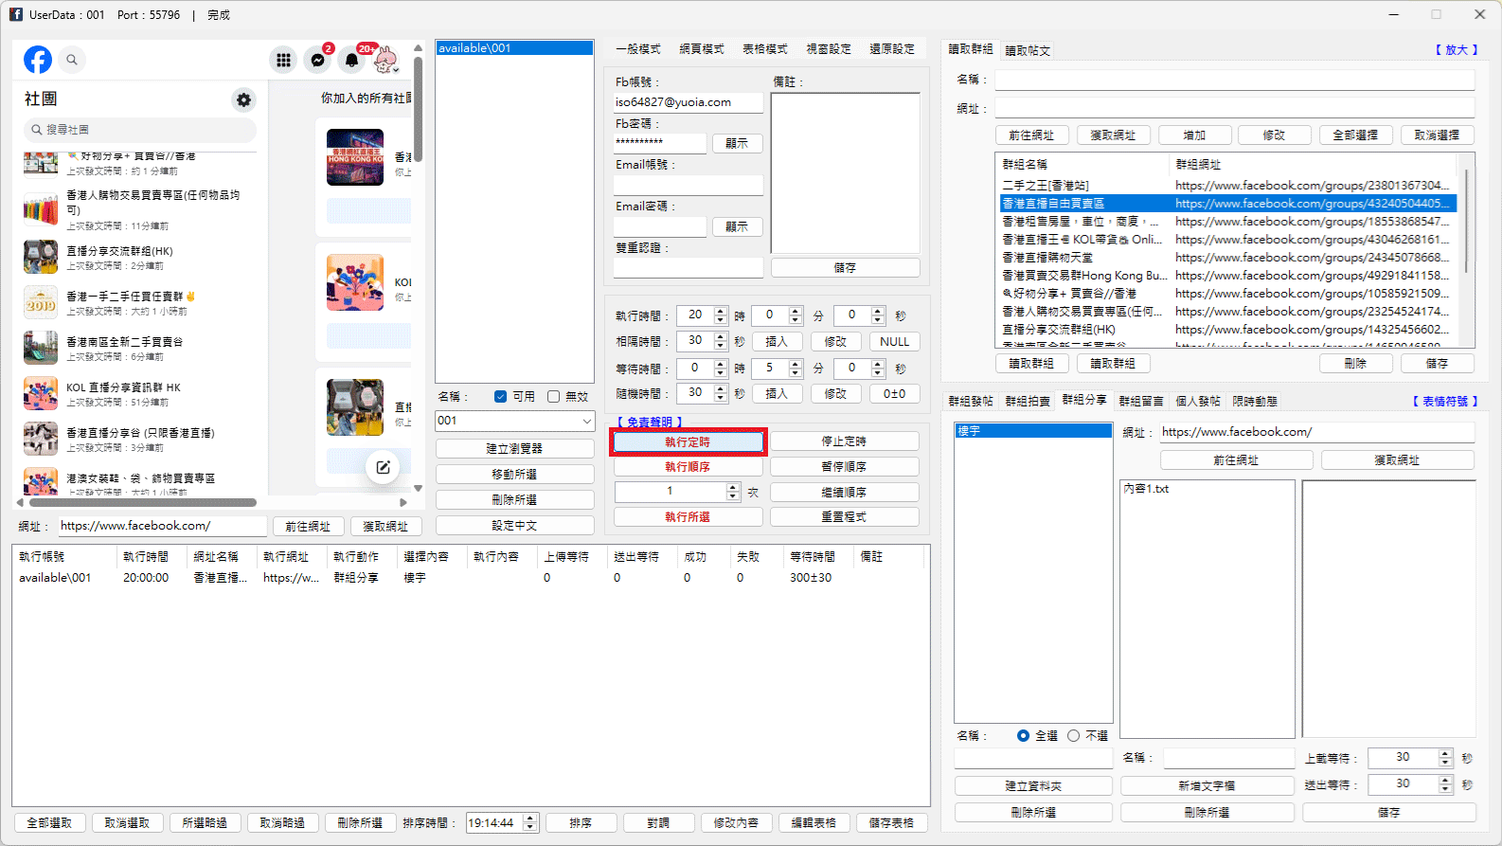Open Facebook search magnifier icon
The height and width of the screenshot is (846, 1502).
point(72,60)
